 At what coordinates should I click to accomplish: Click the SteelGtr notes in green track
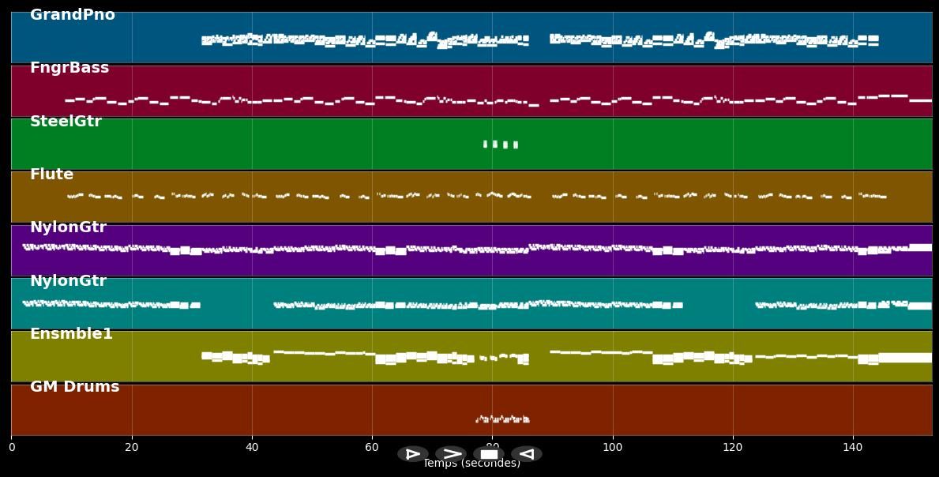point(501,145)
